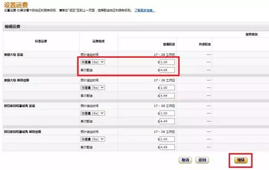Open weight dropdown for 美国大陆 邮政信箱
This screenshot has width=269, height=170.
[93, 88]
